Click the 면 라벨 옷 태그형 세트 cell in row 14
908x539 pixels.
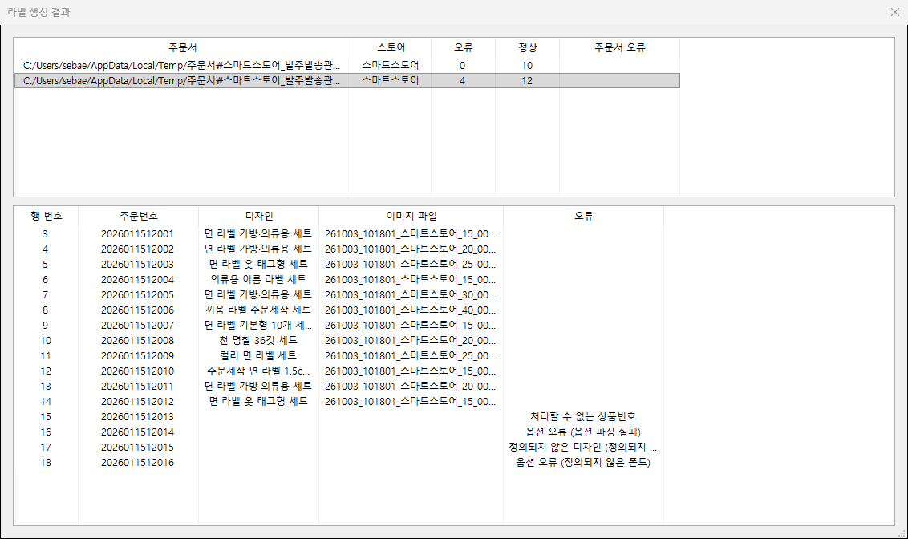pyautogui.click(x=258, y=401)
